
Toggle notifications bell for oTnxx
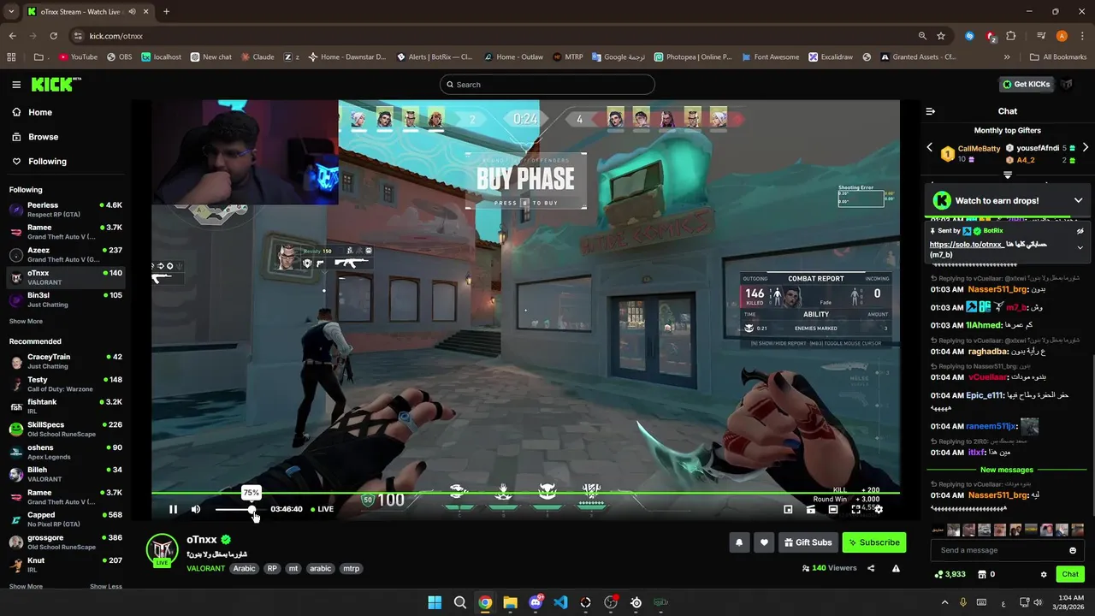tap(739, 542)
